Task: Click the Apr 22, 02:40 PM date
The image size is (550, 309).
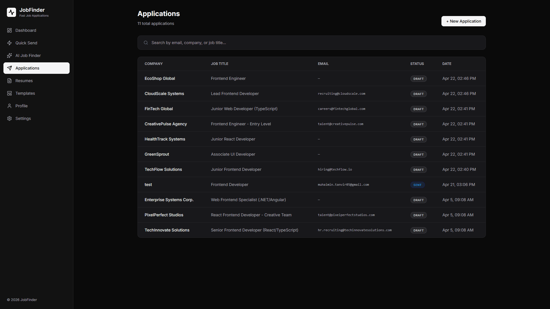Action: [x=459, y=169]
